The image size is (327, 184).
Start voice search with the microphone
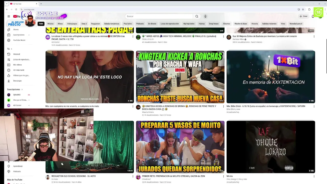205,16
